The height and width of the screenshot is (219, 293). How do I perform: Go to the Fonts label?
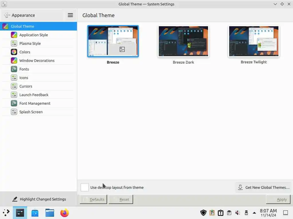pyautogui.click(x=24, y=69)
